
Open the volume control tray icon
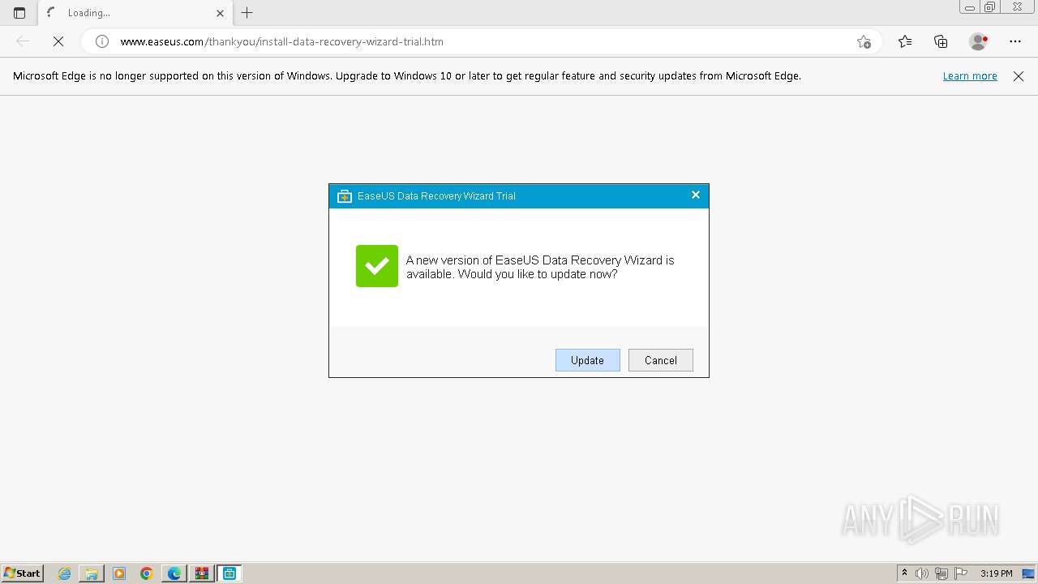click(922, 573)
